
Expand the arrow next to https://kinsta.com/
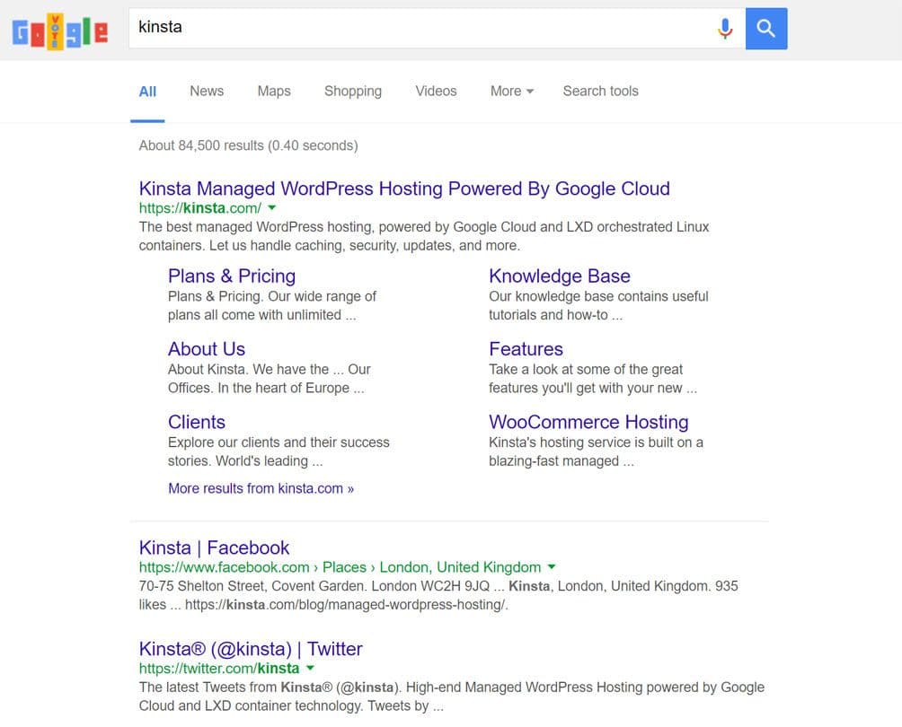[x=272, y=208]
